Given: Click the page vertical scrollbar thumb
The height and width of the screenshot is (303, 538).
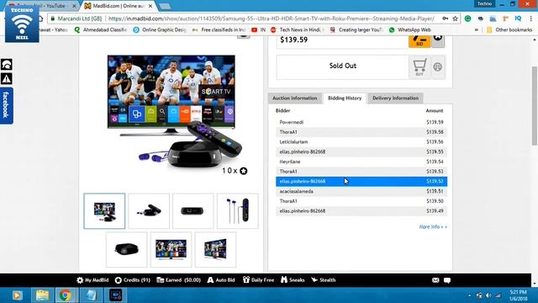Looking at the screenshot, I should click(535, 106).
